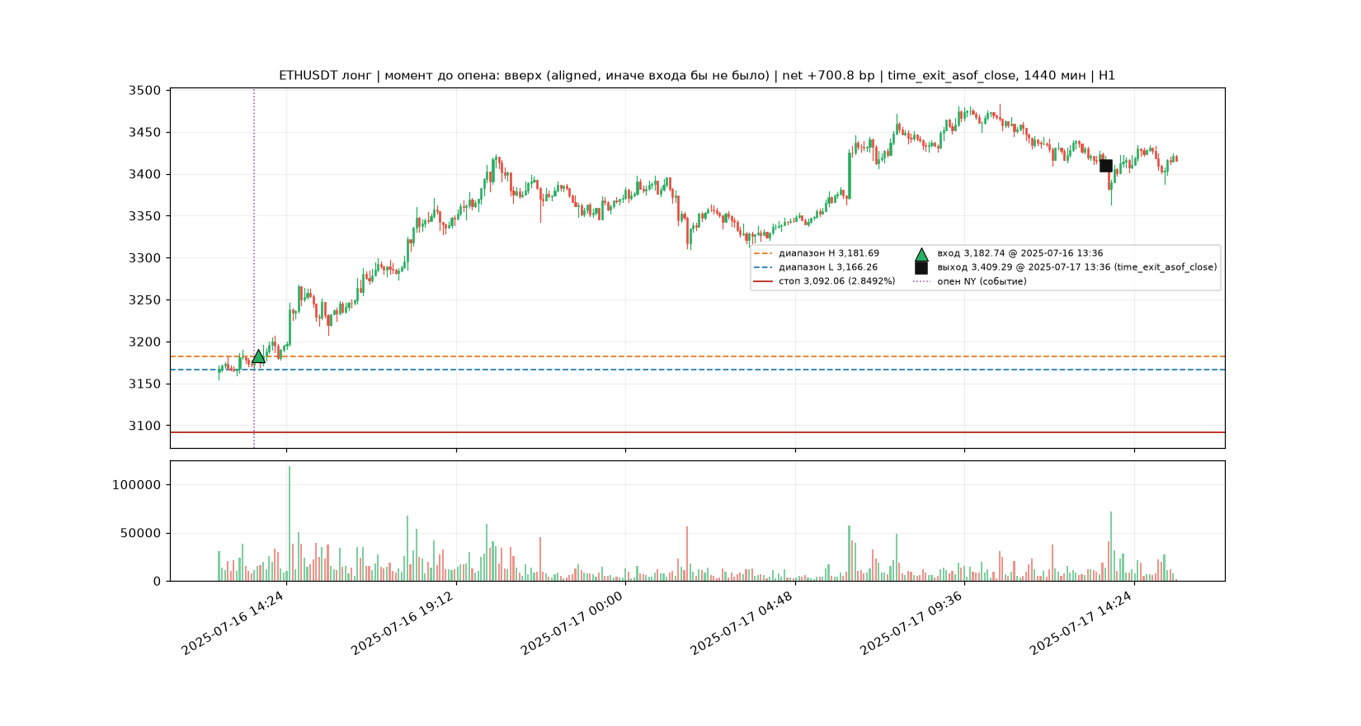Image resolution: width=1361 pixels, height=726 pixels.
Task: Click the purple dotted NY open vertical line
Action: coord(254,268)
